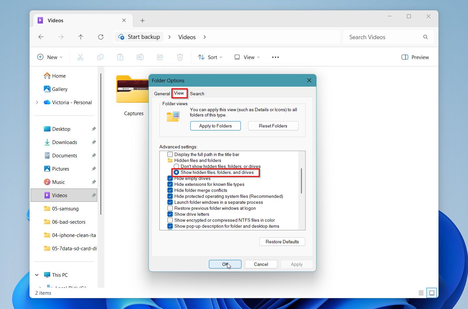Image resolution: width=468 pixels, height=309 pixels.
Task: Paste using the toolbar clipboard icon
Action: click(x=120, y=57)
